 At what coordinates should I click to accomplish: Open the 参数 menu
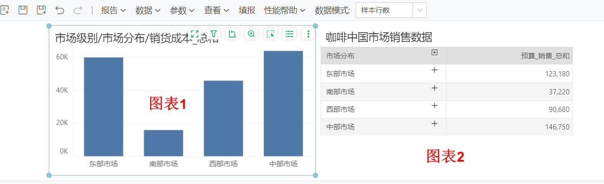tap(182, 10)
